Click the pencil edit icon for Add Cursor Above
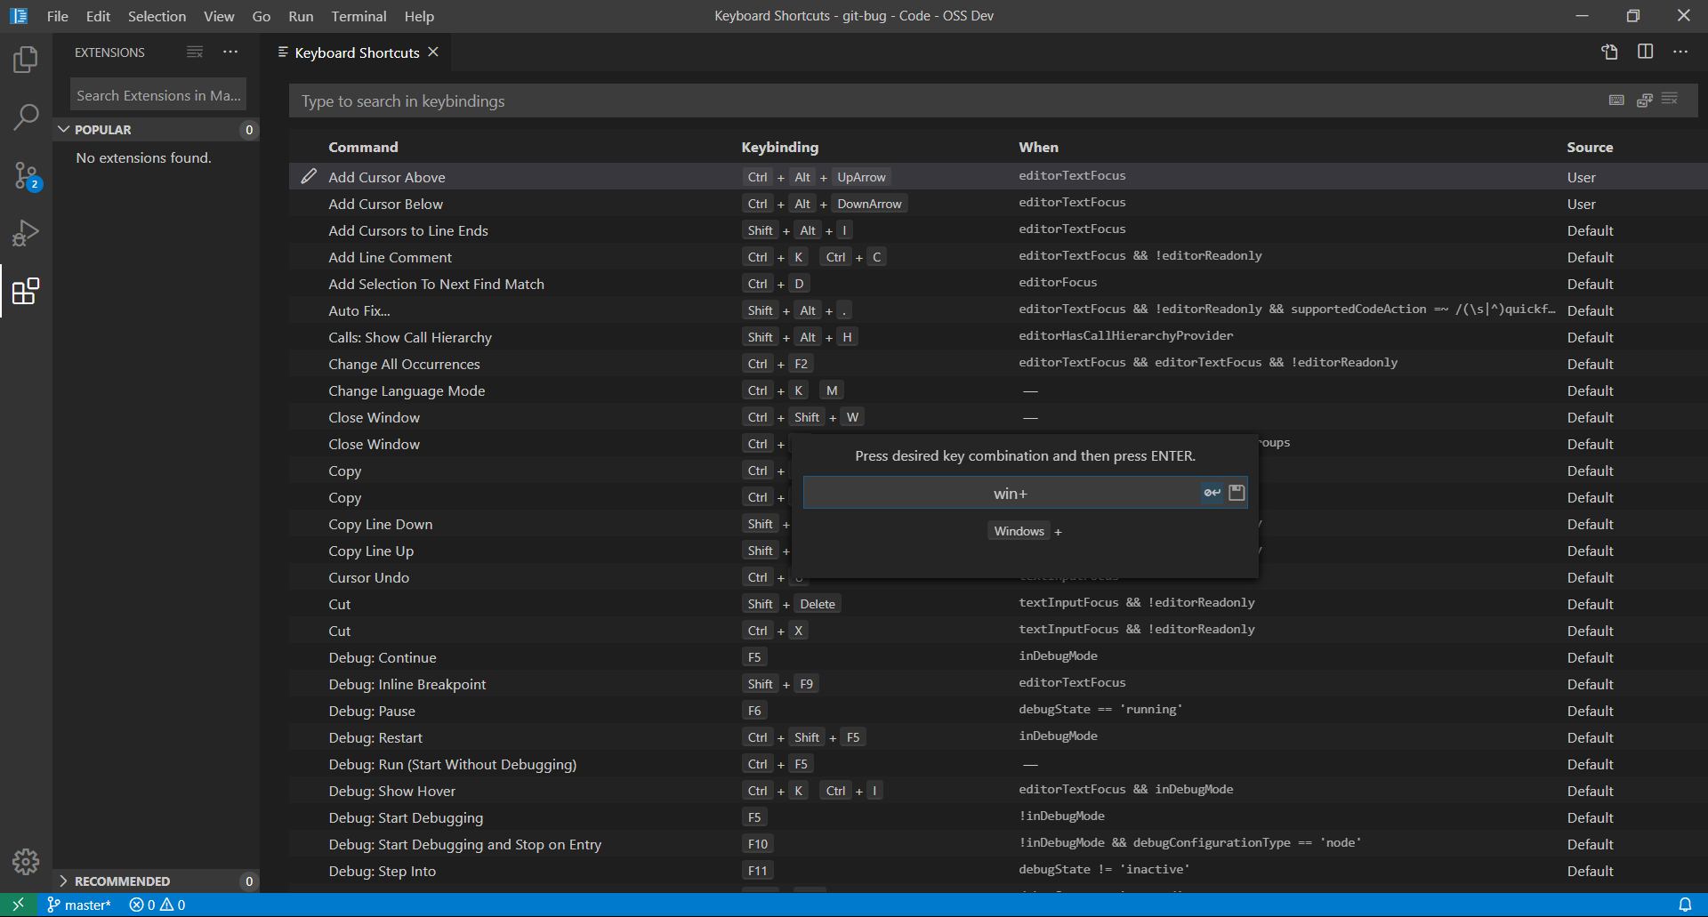Screen dimensions: 1708x917 [x=309, y=177]
